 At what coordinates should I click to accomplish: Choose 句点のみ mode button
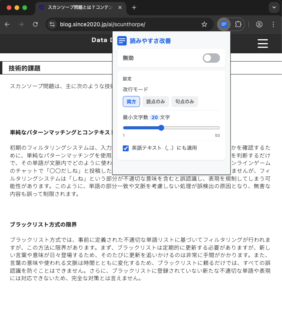185,102
